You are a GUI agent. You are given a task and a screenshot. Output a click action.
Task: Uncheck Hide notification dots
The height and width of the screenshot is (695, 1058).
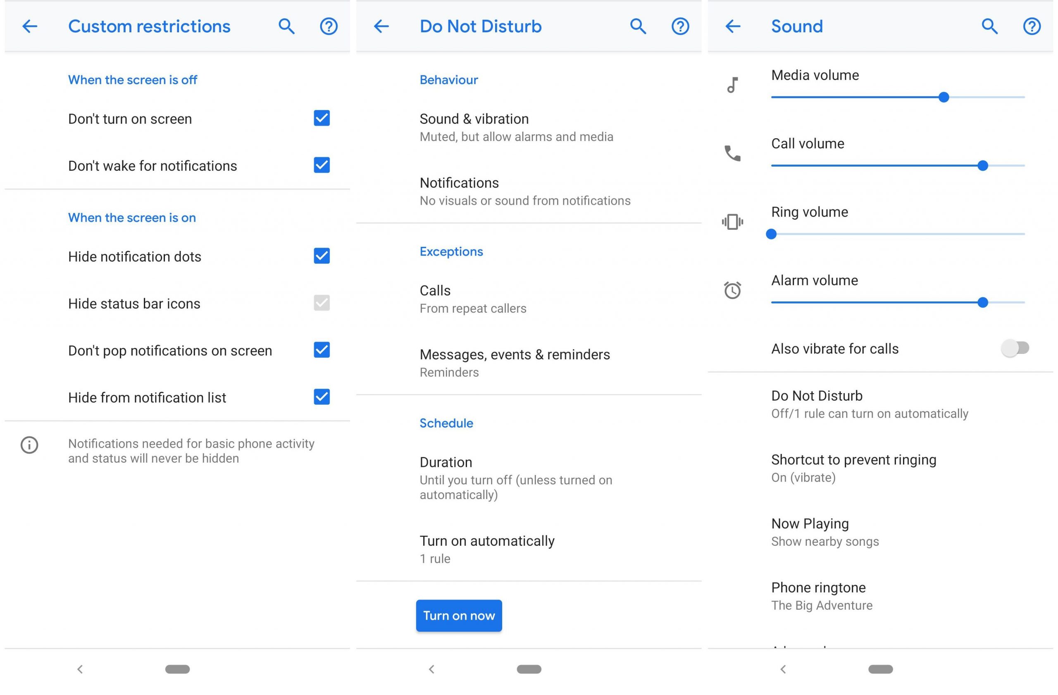tap(322, 256)
